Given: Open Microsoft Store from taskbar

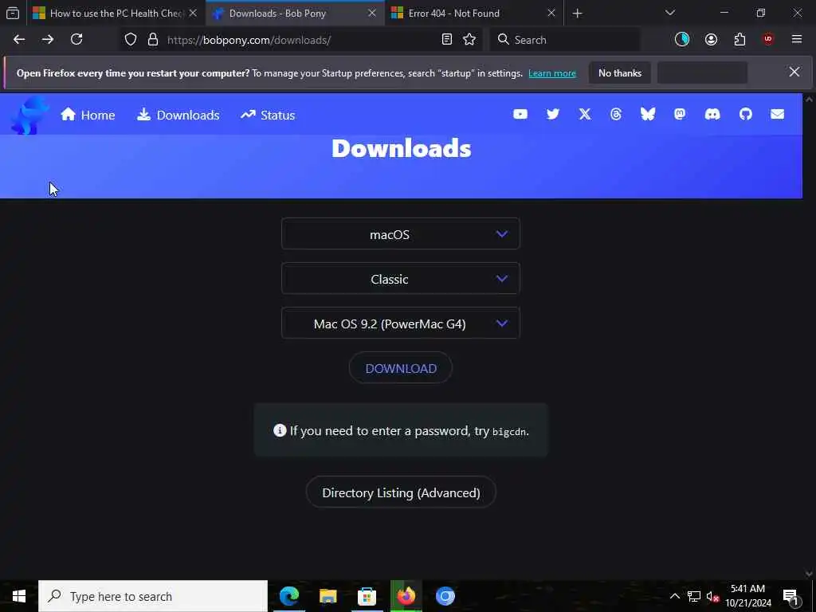Looking at the screenshot, I should pyautogui.click(x=367, y=596).
